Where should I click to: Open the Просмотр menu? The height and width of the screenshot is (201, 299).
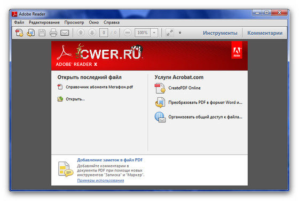coord(74,22)
